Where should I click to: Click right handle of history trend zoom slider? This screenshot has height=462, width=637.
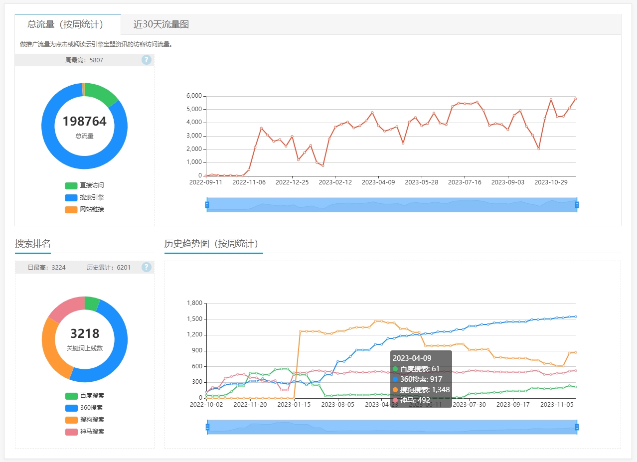[577, 427]
